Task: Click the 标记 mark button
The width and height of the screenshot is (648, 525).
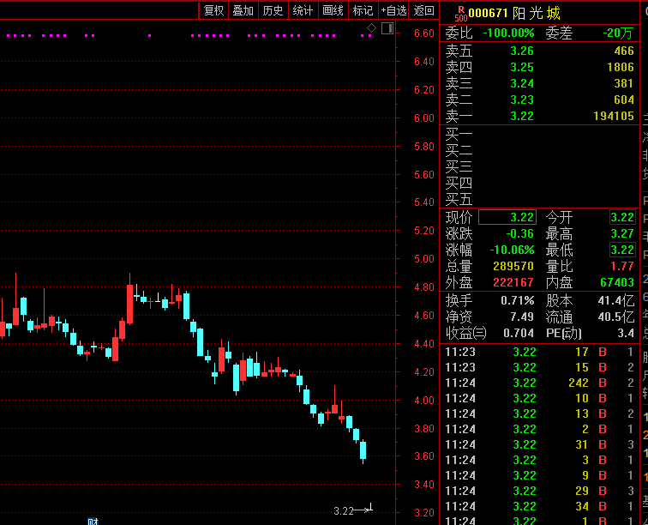Action: click(x=363, y=10)
